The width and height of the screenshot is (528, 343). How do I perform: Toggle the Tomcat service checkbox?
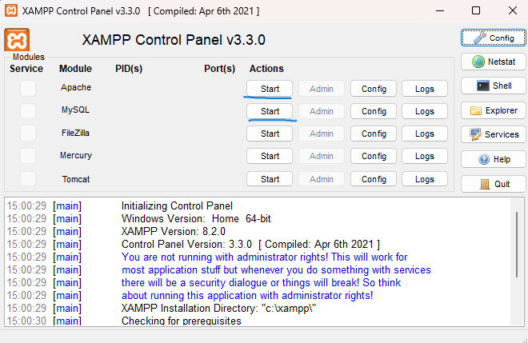click(28, 178)
